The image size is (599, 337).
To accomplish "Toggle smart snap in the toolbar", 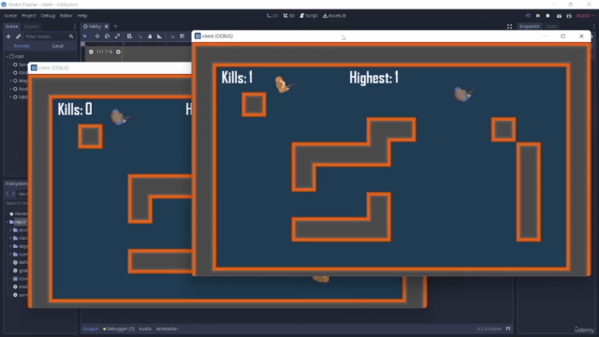I will coord(172,37).
